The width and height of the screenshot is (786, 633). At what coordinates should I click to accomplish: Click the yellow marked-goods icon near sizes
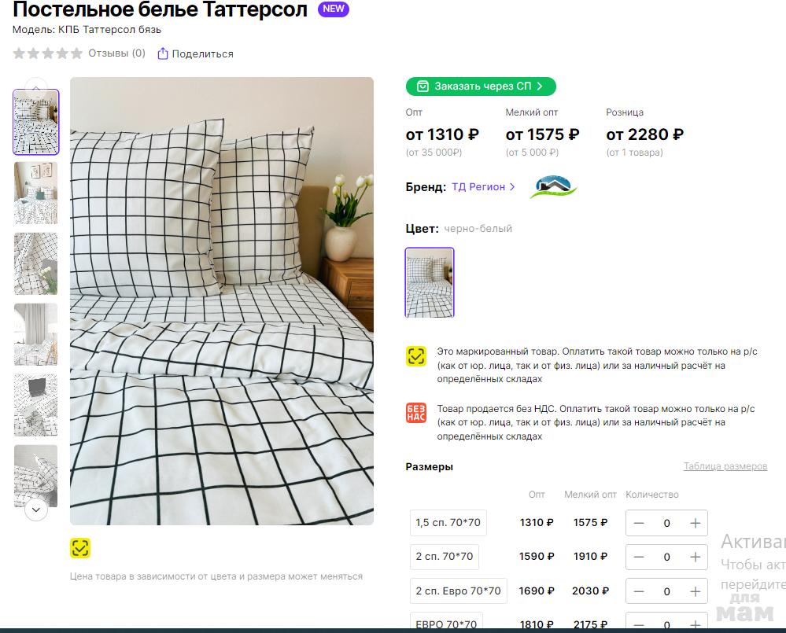pos(416,356)
